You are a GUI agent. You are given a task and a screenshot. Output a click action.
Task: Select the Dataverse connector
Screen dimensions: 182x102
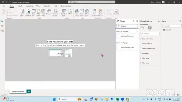click(49, 12)
